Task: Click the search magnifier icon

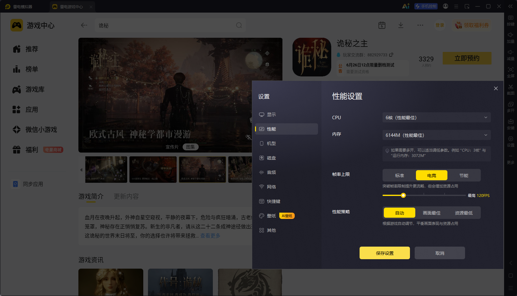Action: point(239,25)
